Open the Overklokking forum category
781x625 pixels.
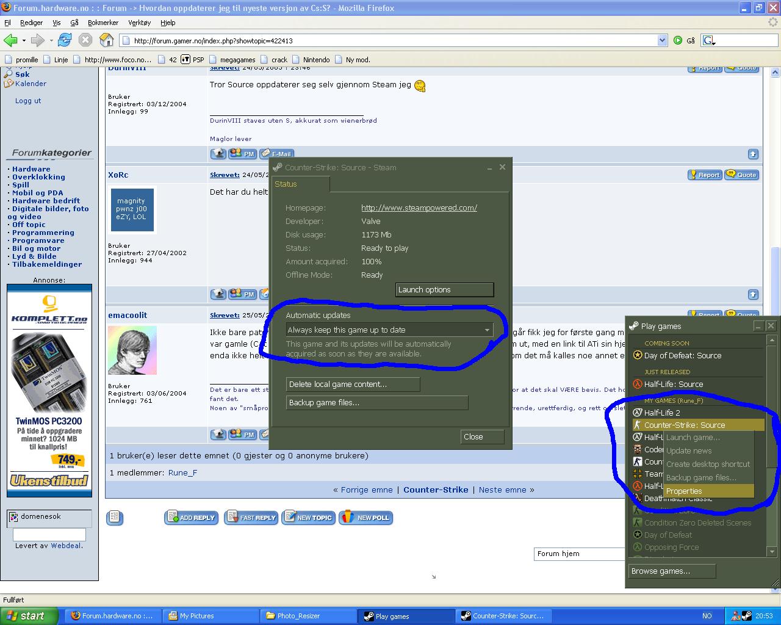click(x=38, y=177)
